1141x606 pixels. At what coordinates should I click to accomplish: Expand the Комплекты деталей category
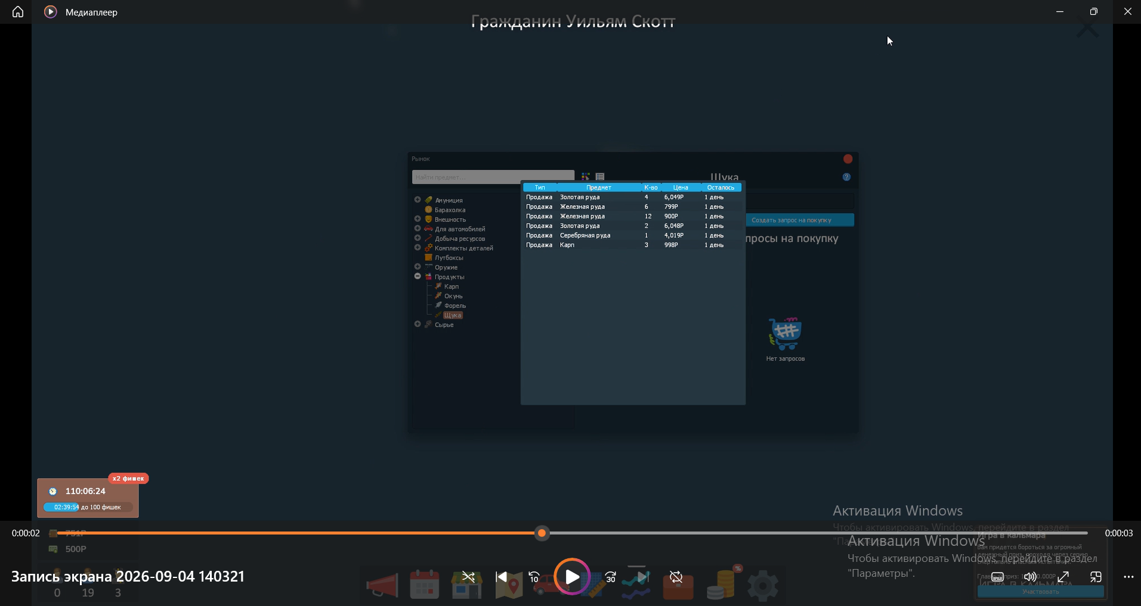point(418,247)
